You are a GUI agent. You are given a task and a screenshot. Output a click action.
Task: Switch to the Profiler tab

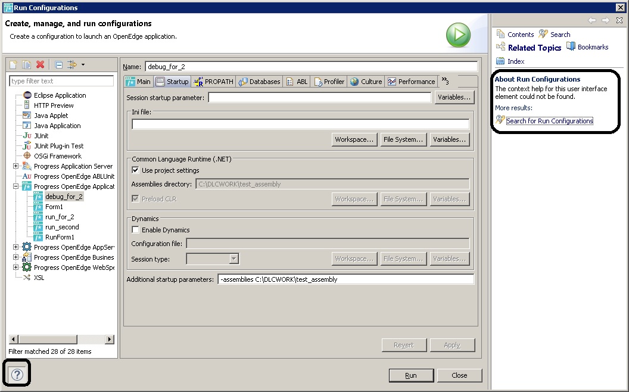click(x=329, y=82)
